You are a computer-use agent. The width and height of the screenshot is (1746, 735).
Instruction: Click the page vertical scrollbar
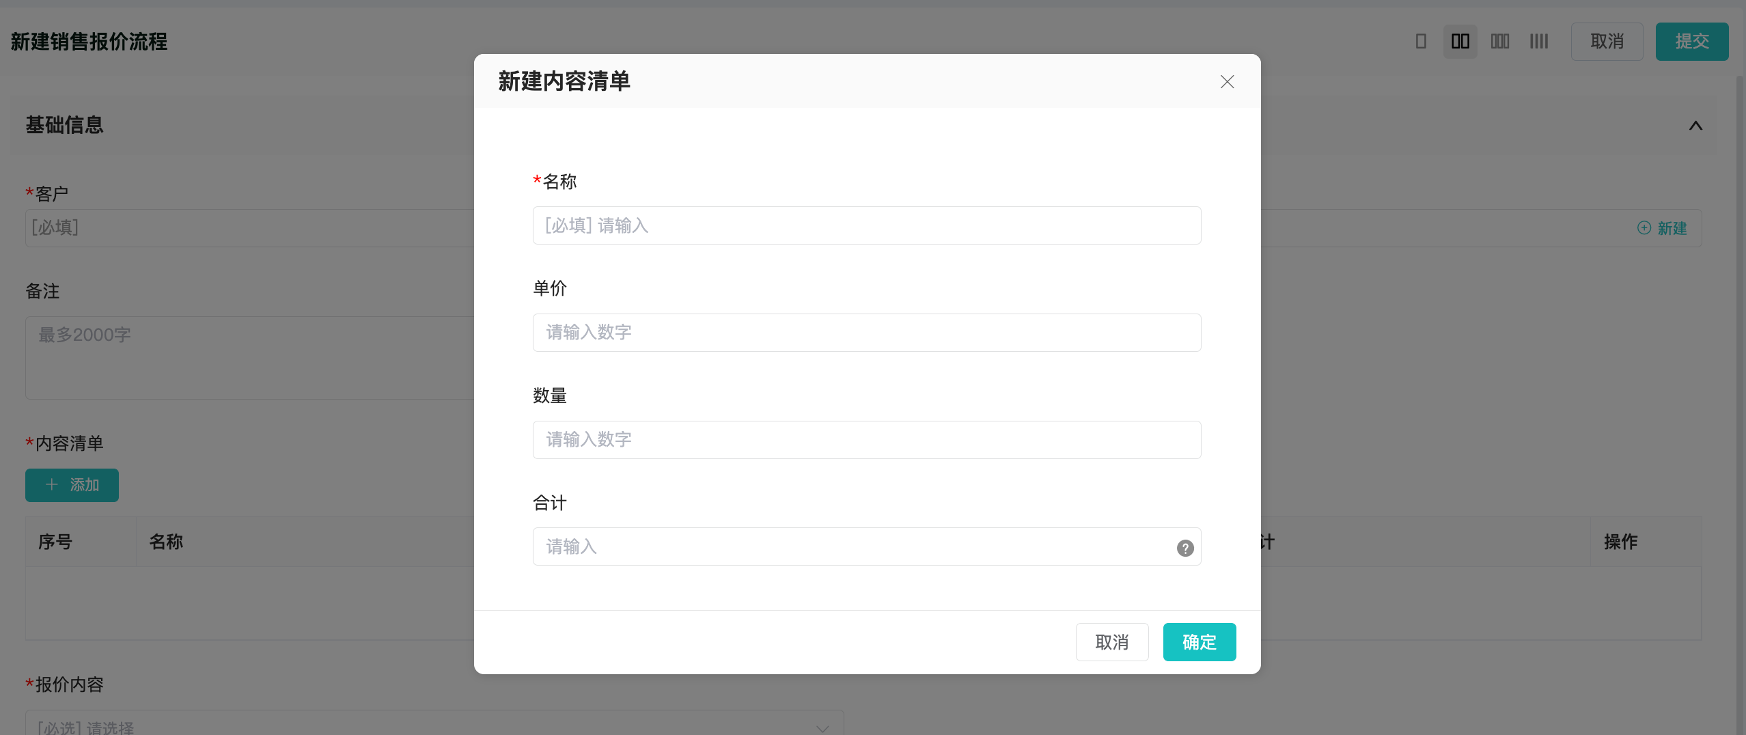1741,406
